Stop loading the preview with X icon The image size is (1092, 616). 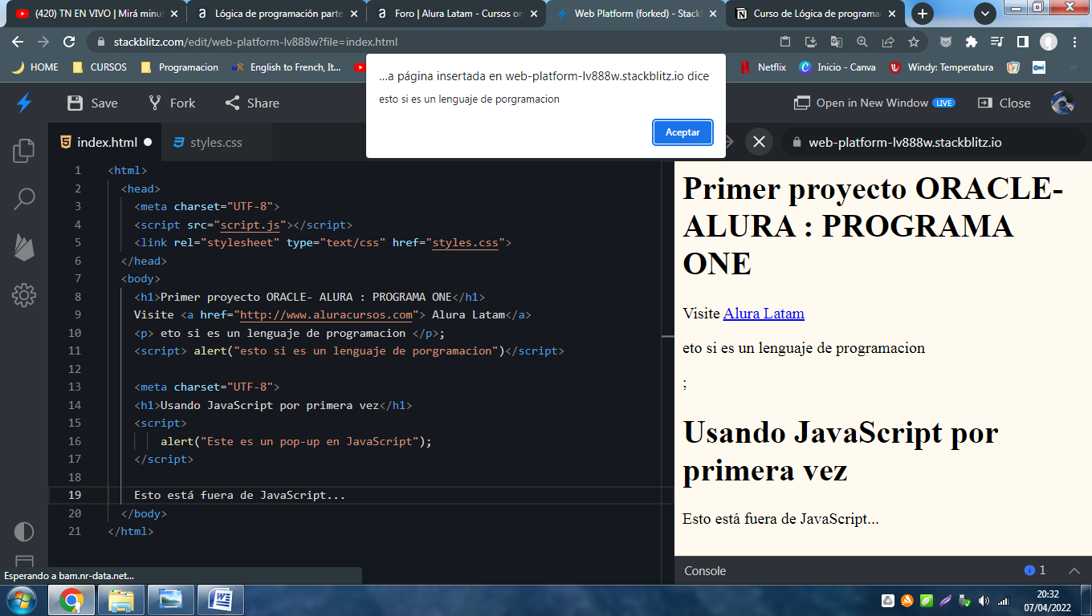(759, 142)
